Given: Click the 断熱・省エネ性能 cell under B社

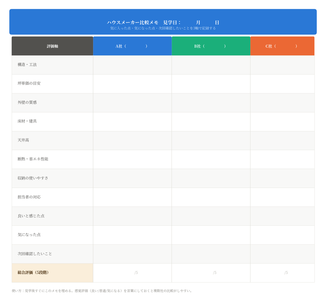Looking at the screenshot, I should (211, 159).
